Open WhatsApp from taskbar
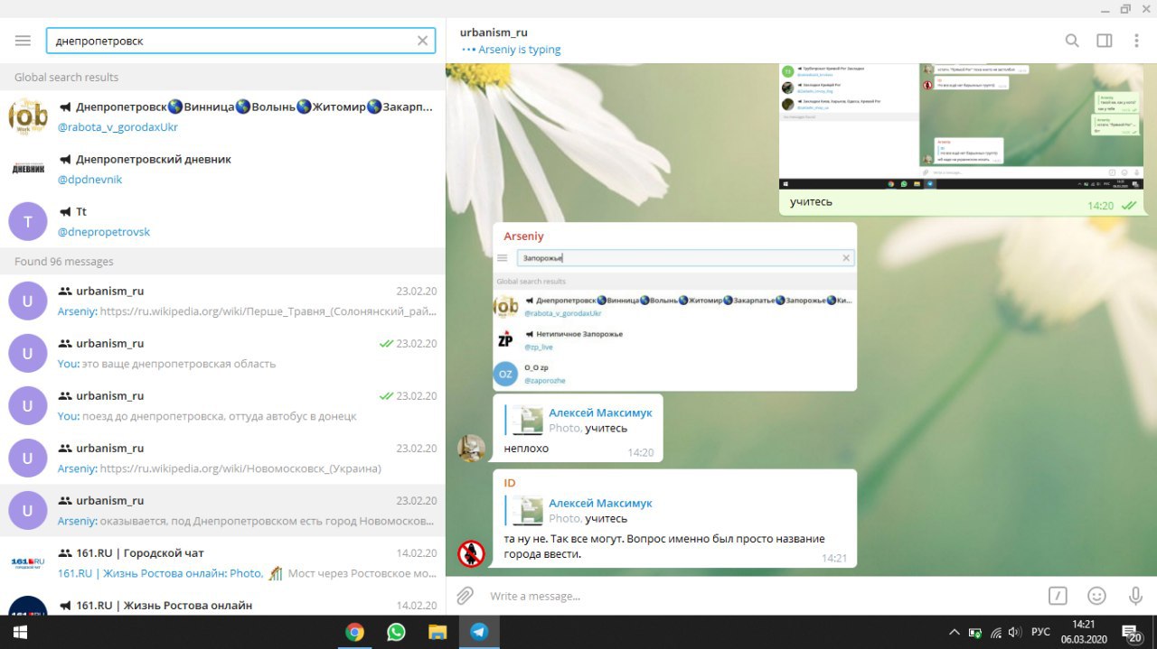The height and width of the screenshot is (649, 1157). 396,633
